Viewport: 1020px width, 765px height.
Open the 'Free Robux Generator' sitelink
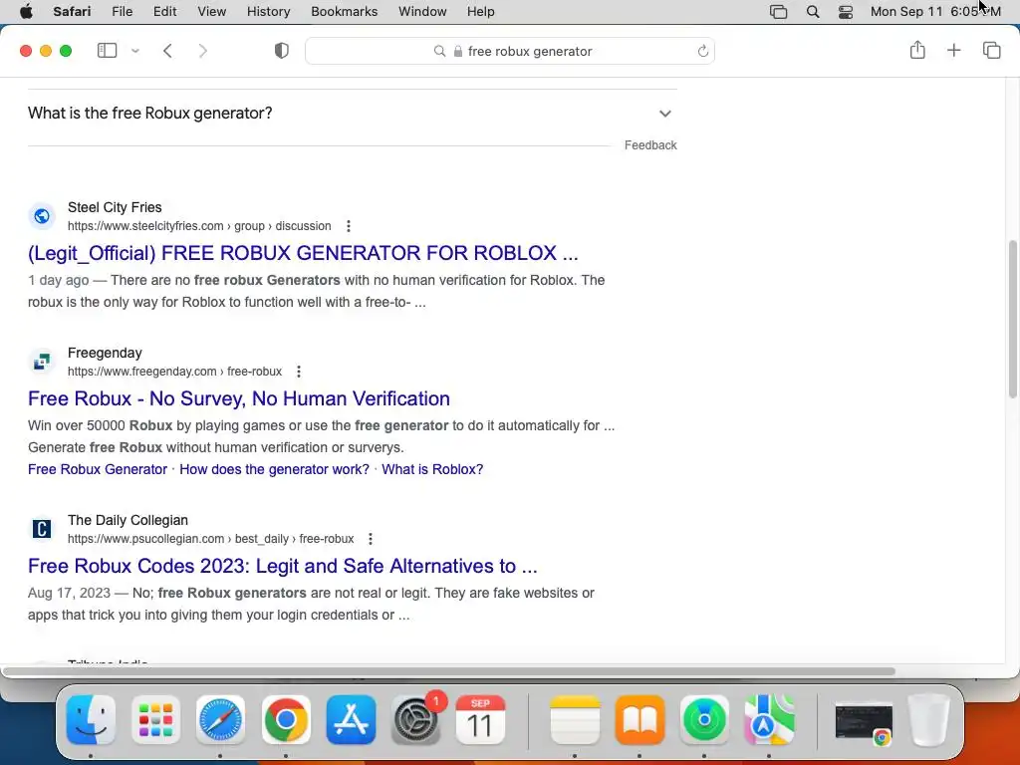coord(98,469)
